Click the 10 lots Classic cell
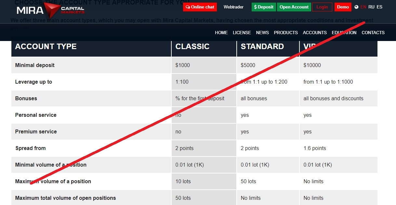The width and height of the screenshot is (396, 205). click(x=204, y=181)
